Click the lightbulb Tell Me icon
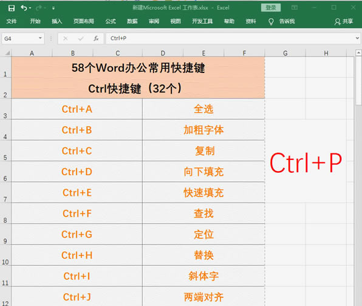 pos(271,21)
